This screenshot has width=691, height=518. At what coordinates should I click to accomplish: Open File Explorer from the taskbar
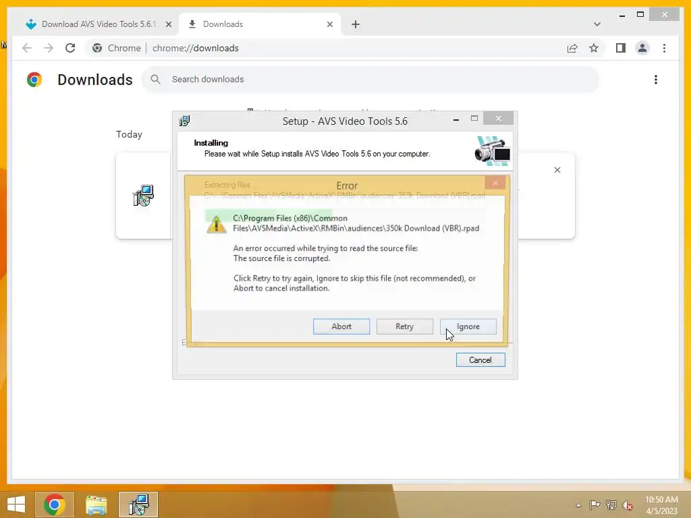click(96, 505)
